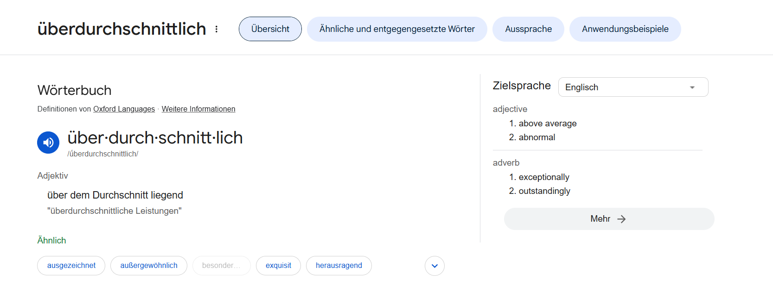Click the arrow icon in Mehr button
This screenshot has height=286, width=773.
pyautogui.click(x=621, y=219)
